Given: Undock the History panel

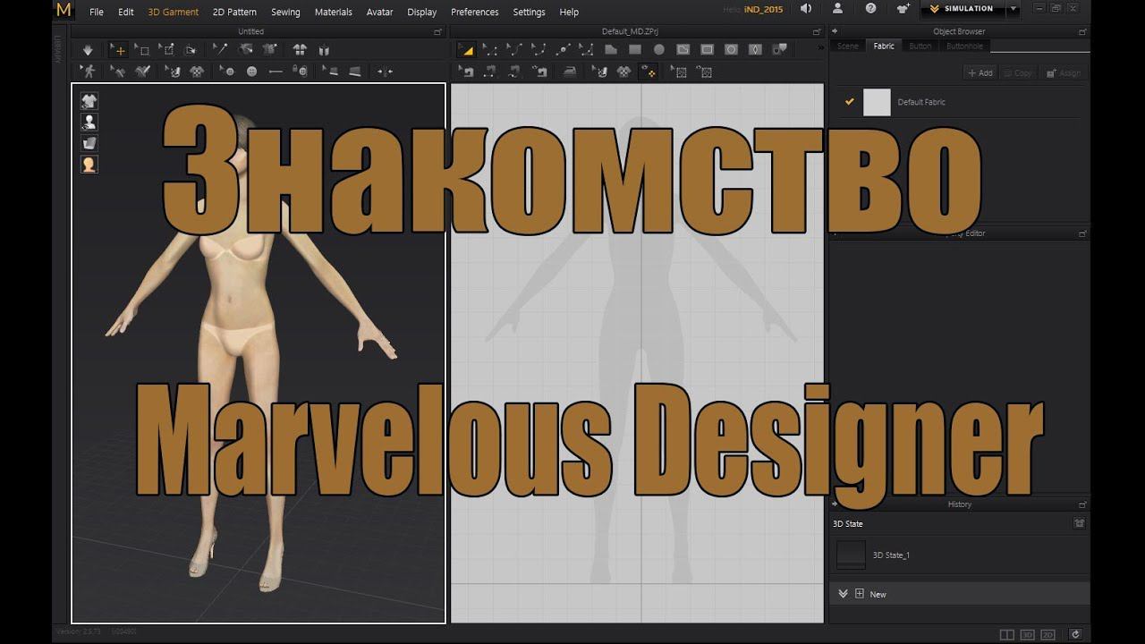Looking at the screenshot, I should 1082,504.
